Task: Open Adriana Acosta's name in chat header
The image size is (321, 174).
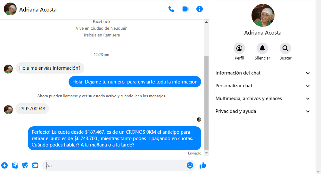Action: [38, 10]
